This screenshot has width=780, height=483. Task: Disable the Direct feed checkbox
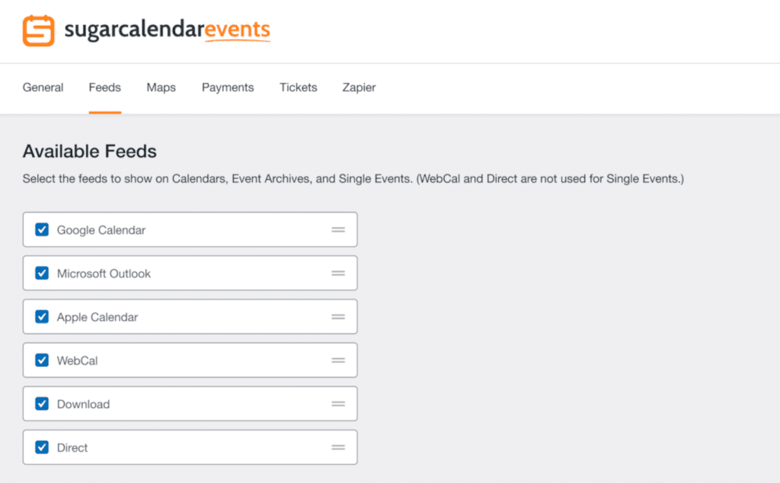[x=42, y=447]
